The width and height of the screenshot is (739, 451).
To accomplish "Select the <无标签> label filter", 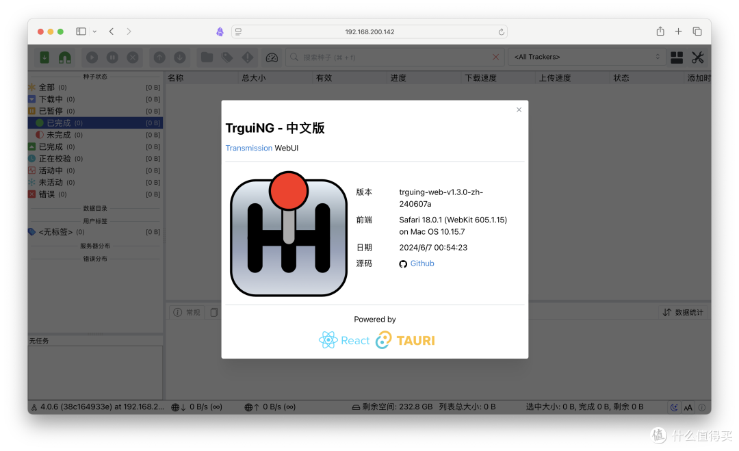I will point(94,232).
